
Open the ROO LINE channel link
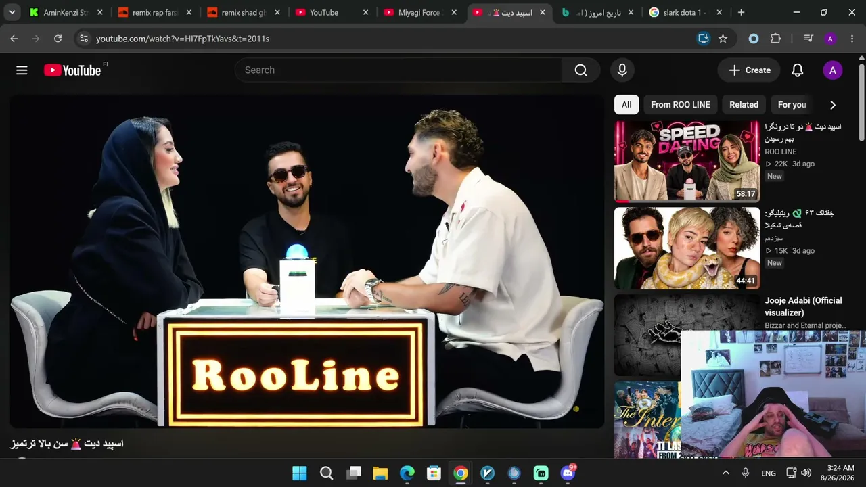coord(781,152)
